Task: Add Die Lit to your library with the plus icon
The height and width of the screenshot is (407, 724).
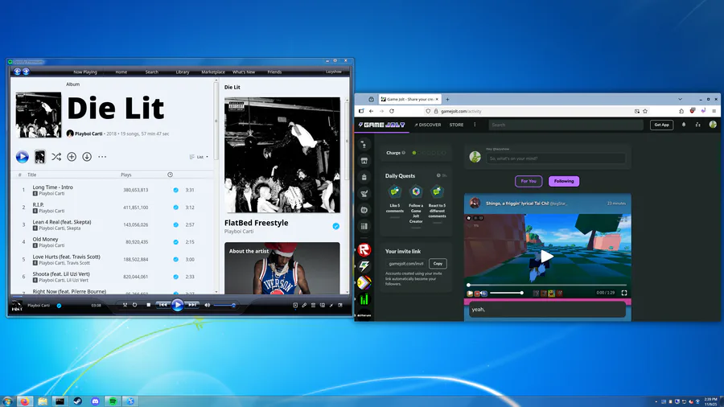Action: coord(72,157)
